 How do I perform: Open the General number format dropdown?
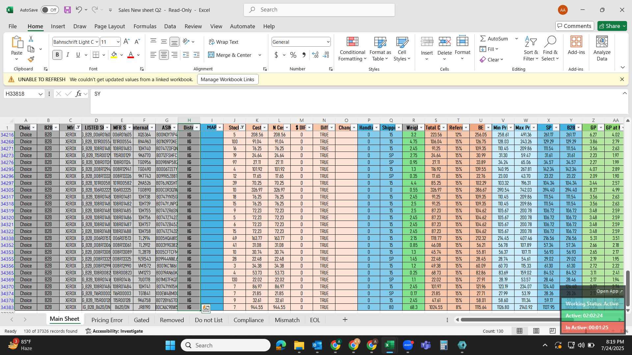click(x=328, y=42)
